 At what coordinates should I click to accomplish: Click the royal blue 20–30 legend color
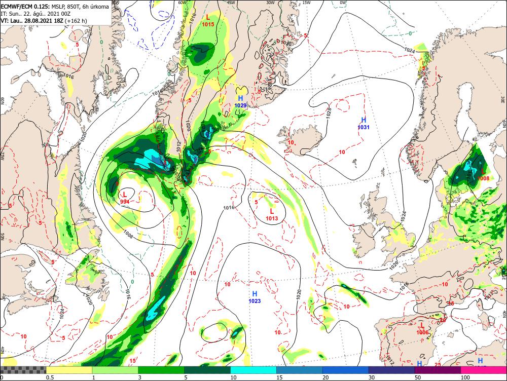coord(346,370)
